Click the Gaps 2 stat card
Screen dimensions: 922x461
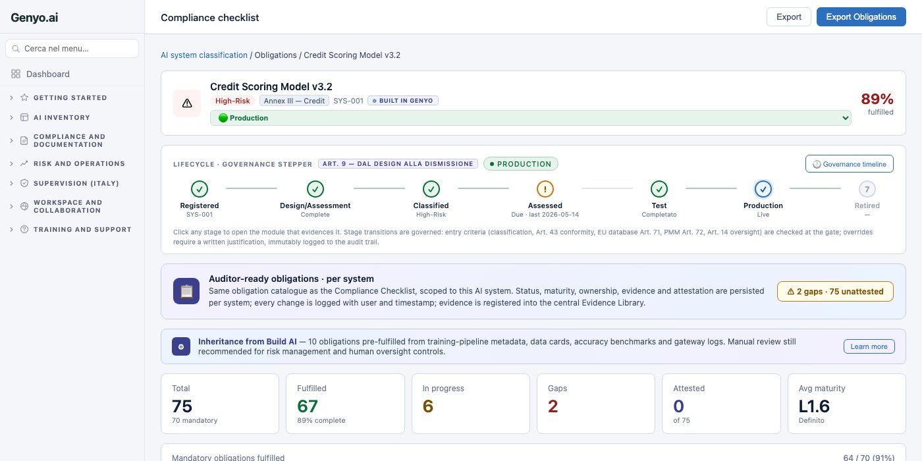(x=596, y=404)
